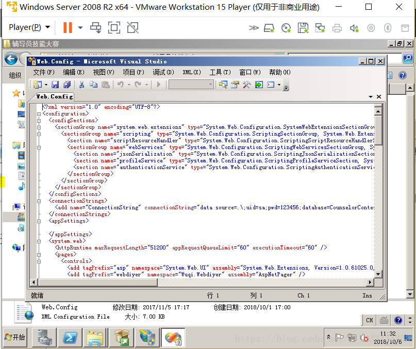Open the 文件(F) menu
416x349 pixels.
tap(44, 72)
